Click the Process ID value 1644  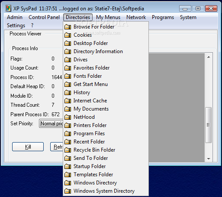pos(57,77)
